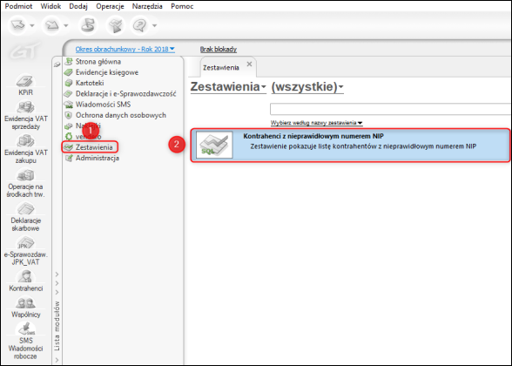Click the Brak blokady link
Image resolution: width=512 pixels, height=366 pixels.
(218, 49)
